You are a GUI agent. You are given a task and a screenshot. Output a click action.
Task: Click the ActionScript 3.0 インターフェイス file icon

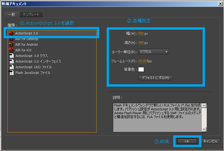[11, 61]
